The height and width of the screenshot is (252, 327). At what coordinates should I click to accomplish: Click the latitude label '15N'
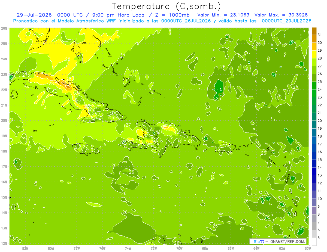(4, 197)
